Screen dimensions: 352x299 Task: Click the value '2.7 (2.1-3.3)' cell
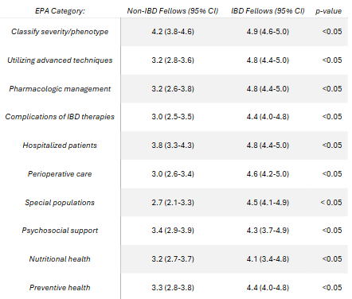pyautogui.click(x=173, y=203)
